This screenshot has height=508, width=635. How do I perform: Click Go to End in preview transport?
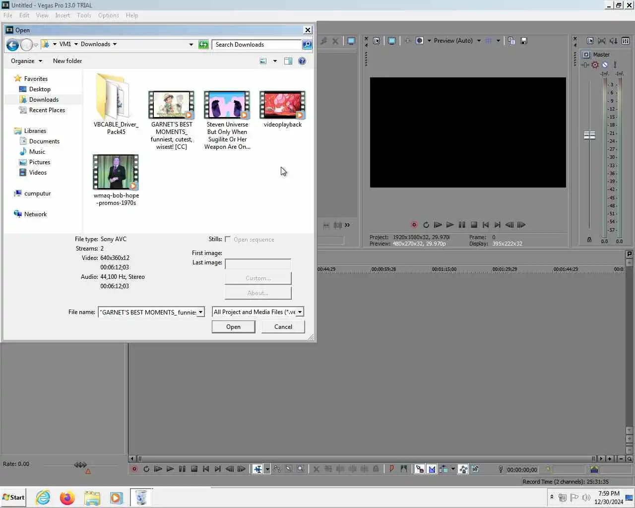tap(498, 225)
